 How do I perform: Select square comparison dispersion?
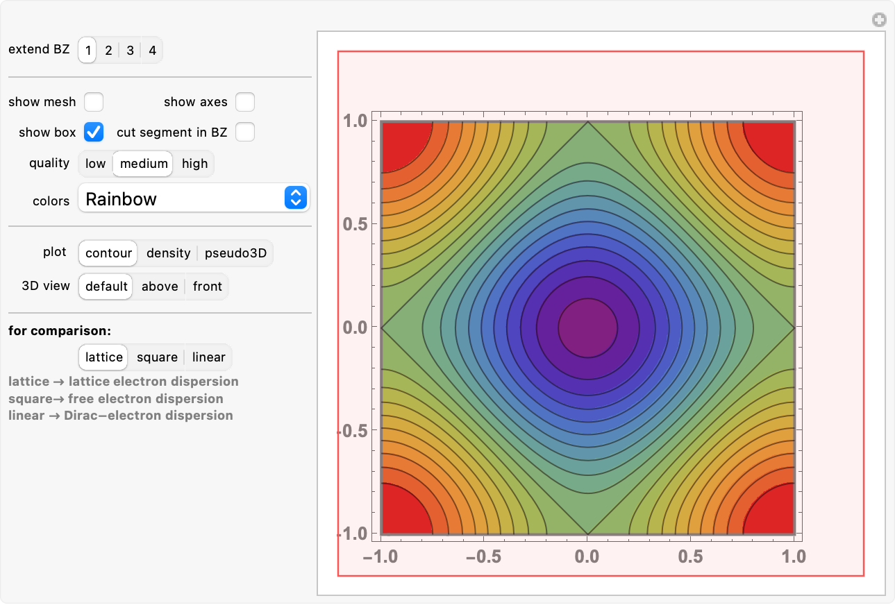157,357
